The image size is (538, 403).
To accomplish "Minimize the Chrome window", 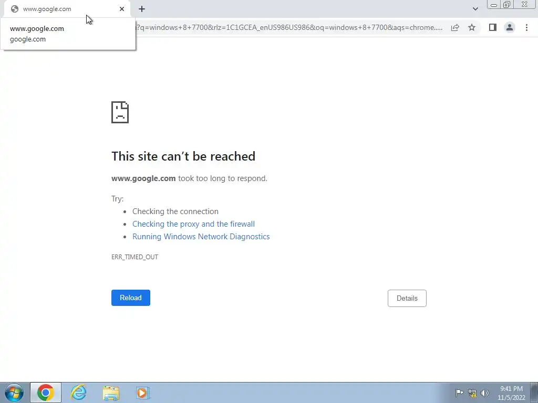I will click(494, 5).
